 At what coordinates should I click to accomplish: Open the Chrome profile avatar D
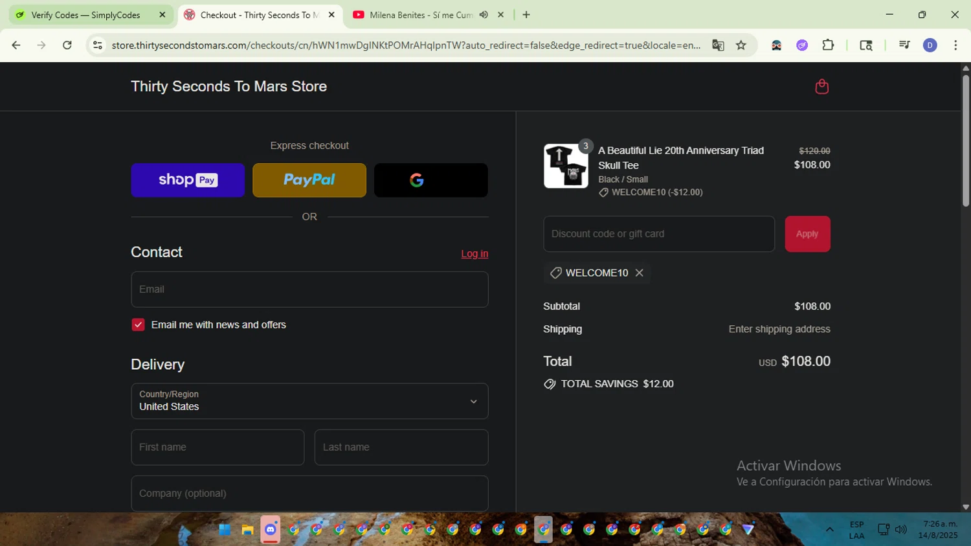coord(930,45)
